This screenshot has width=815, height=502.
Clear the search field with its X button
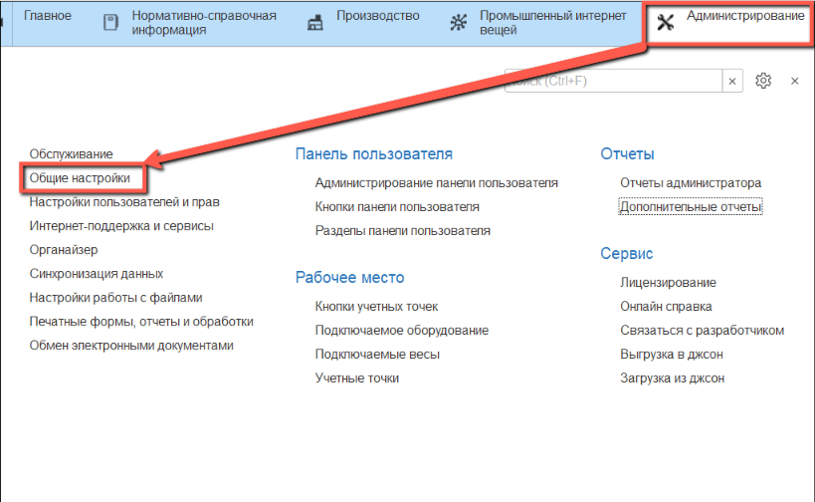732,81
